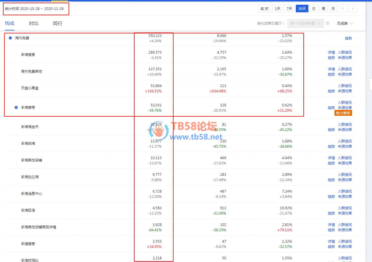Screen dimensions: 372x262
Task: Select the 30天 time range
Action: tap(302, 9)
